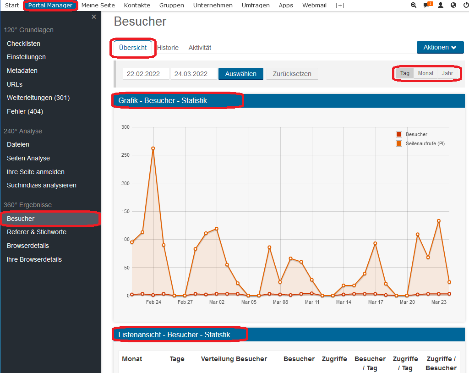Click the Zurücksetzen button
The height and width of the screenshot is (373, 469).
[292, 74]
